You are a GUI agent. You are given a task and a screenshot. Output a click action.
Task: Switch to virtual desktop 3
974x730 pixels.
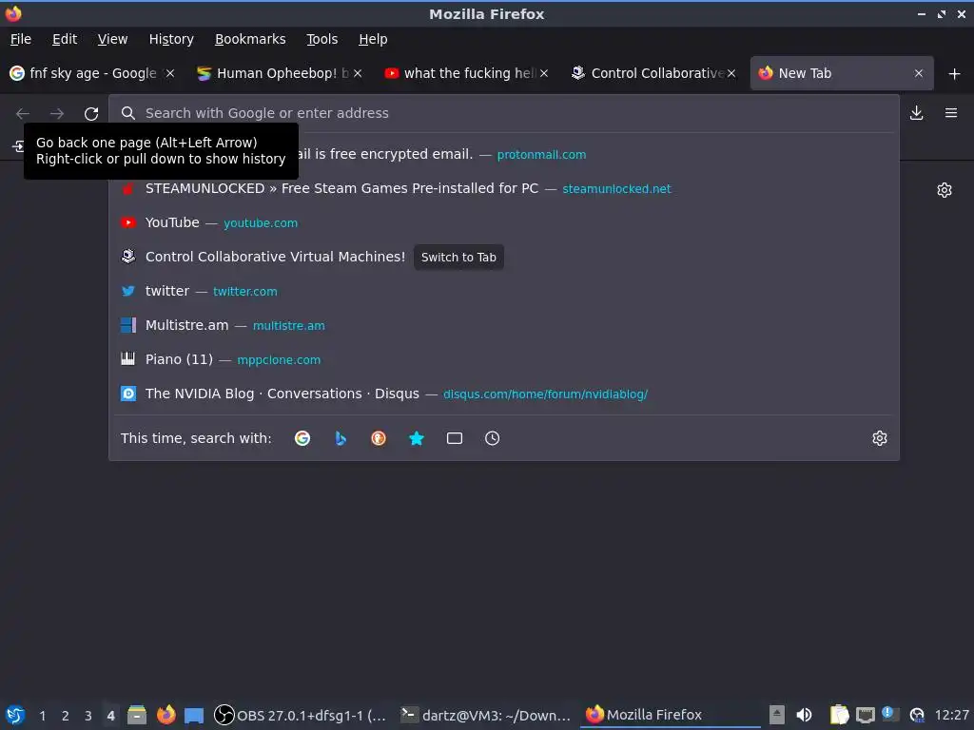pyautogui.click(x=88, y=716)
